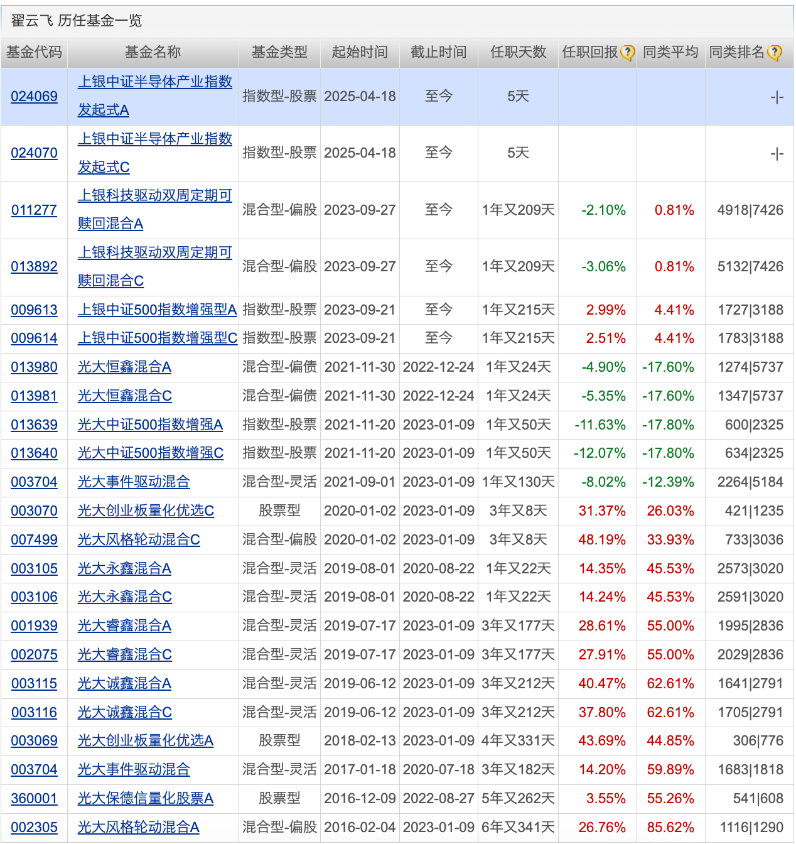Open 光大恒鑫混合A fund link

(x=124, y=367)
